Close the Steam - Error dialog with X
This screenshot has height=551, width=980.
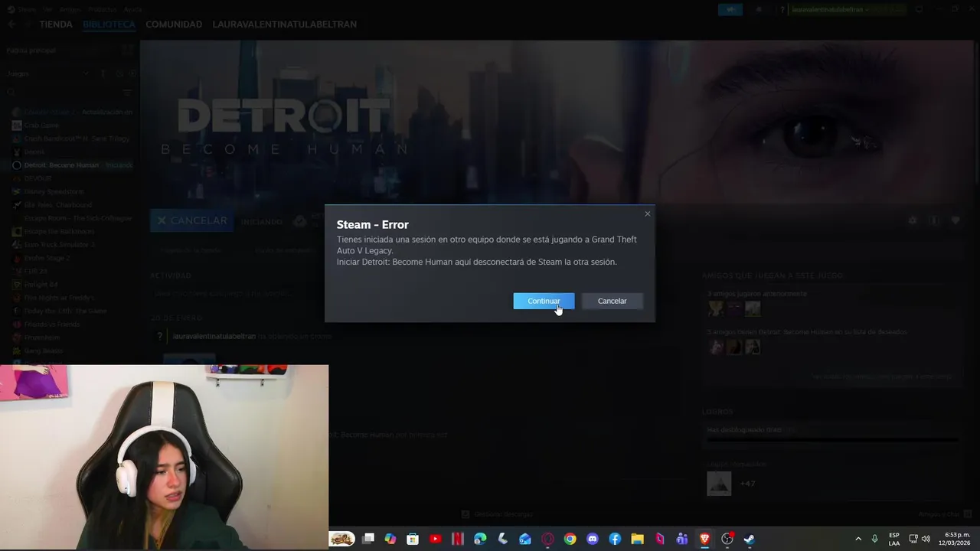click(648, 214)
